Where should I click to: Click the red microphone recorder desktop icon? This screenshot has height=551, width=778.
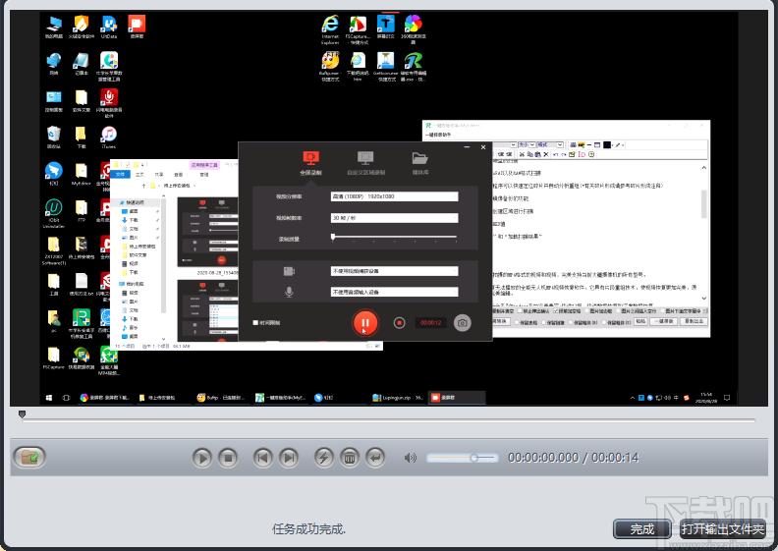point(109,103)
